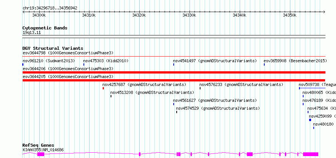
Task: Select the nsv961210 (Sudmant2013) variant label
Action: pyautogui.click(x=49, y=61)
